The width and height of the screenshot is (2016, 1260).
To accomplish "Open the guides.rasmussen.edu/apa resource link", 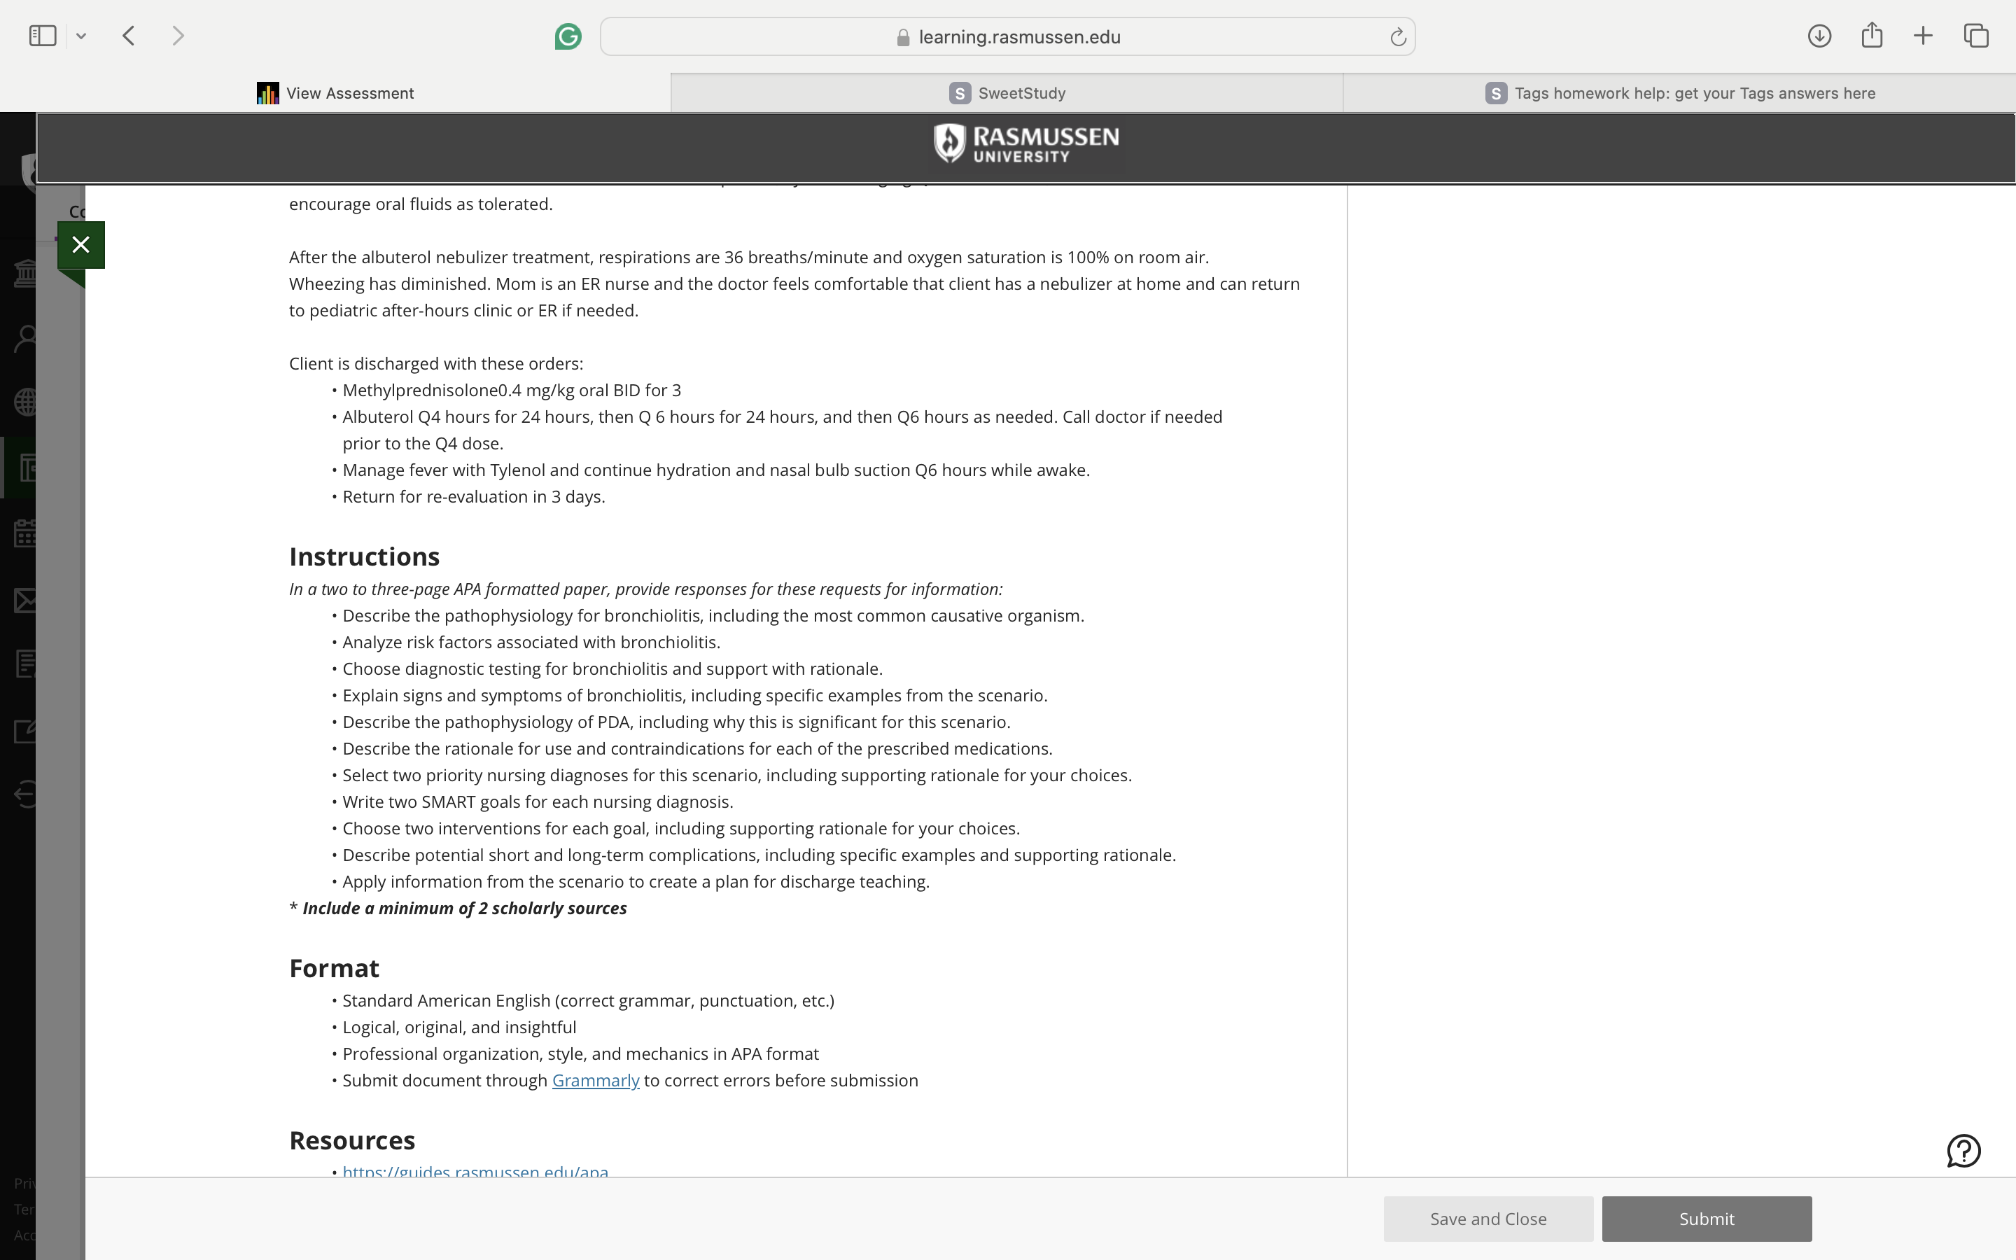I will tap(476, 1171).
